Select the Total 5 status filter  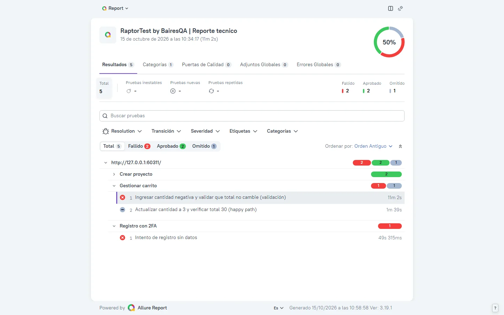point(112,146)
